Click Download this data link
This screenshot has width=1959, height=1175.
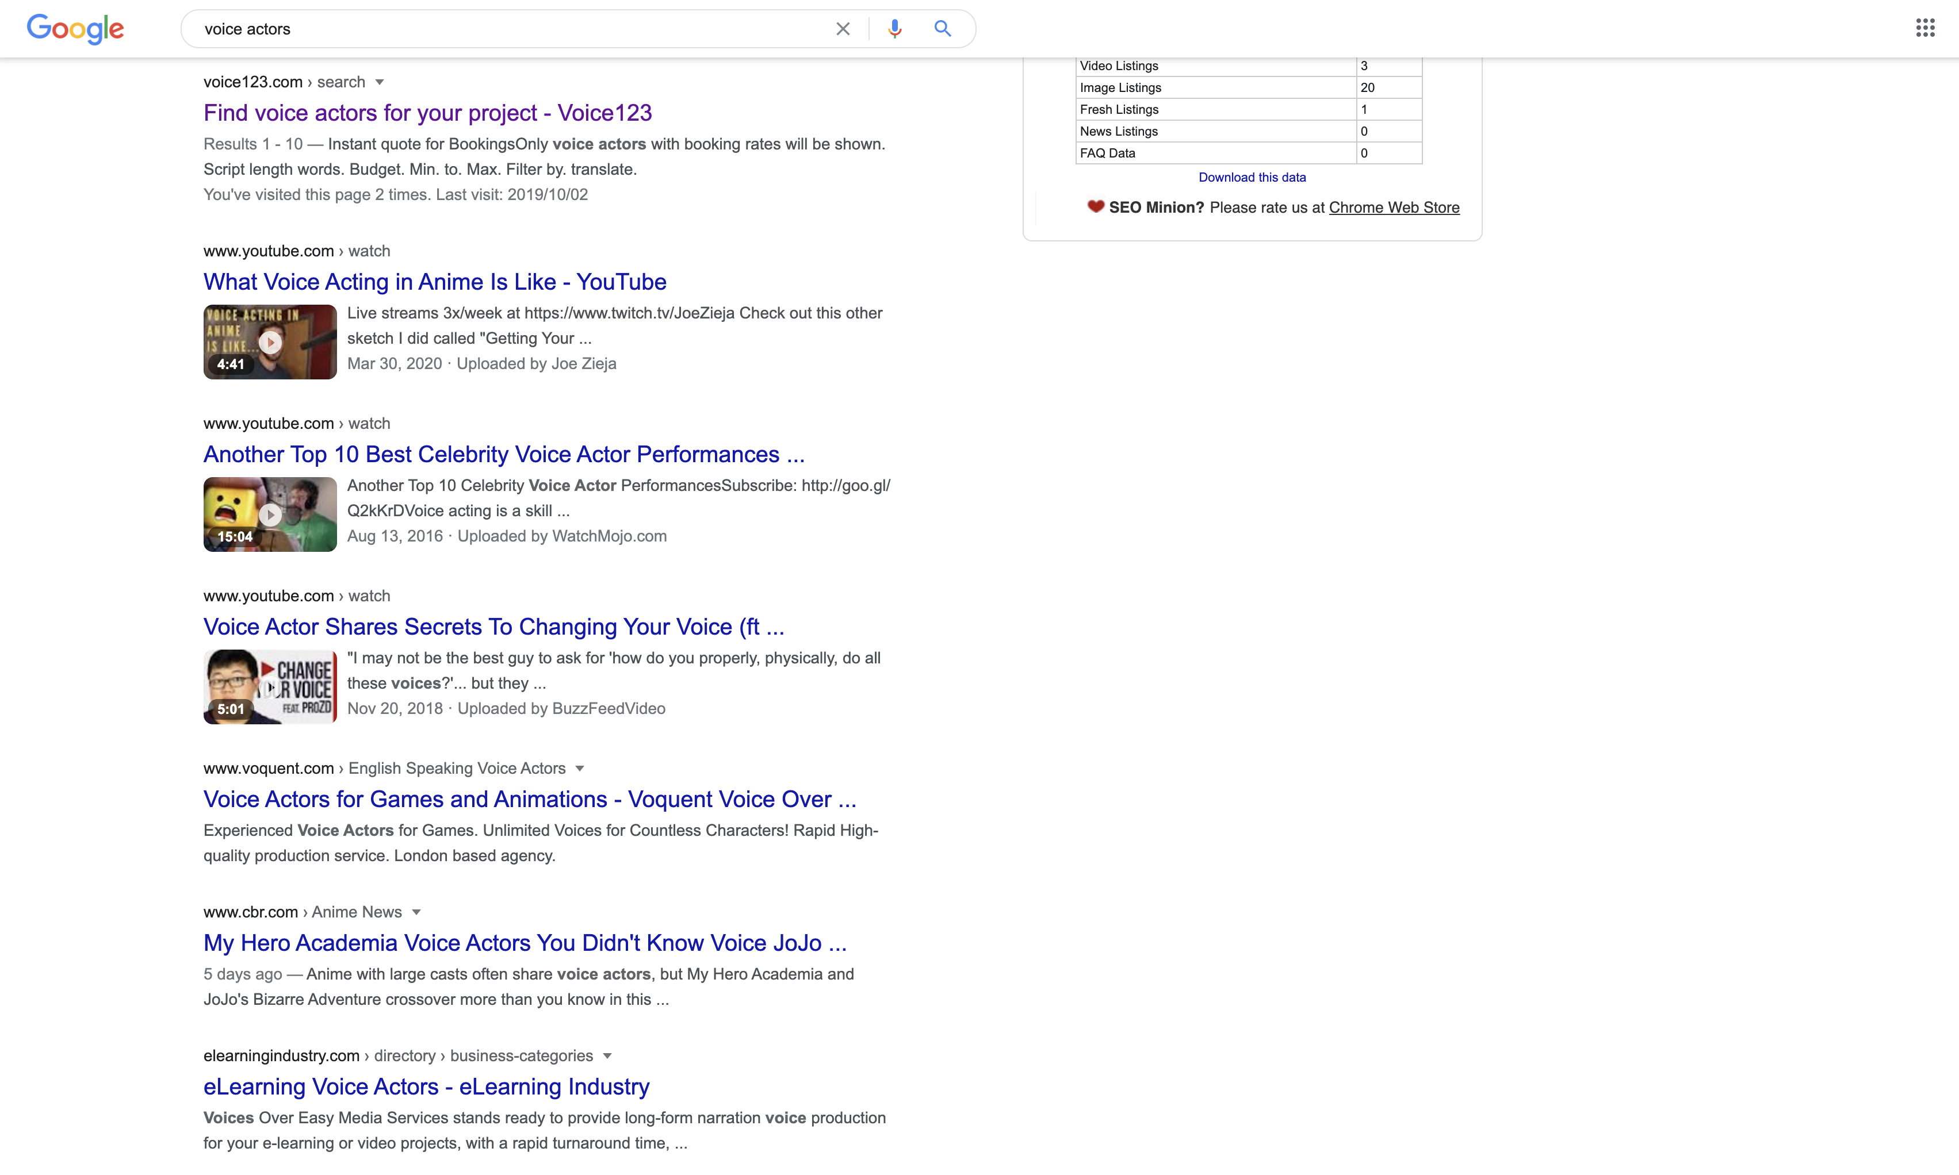pos(1252,178)
